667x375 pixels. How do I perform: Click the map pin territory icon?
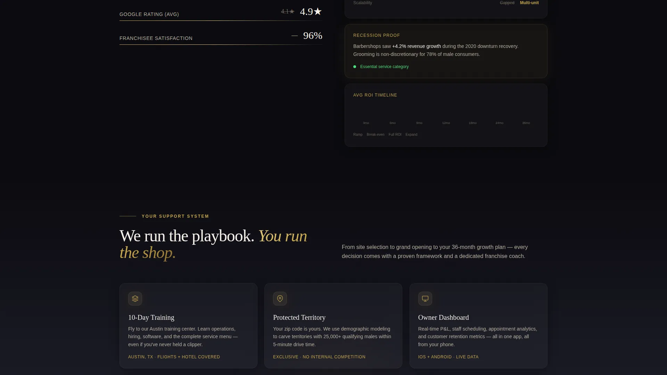coord(280,299)
